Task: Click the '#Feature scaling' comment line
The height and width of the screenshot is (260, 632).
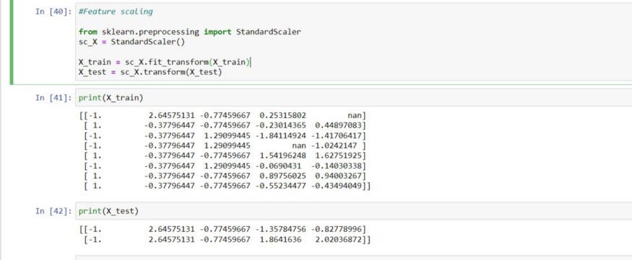Action: (x=116, y=12)
